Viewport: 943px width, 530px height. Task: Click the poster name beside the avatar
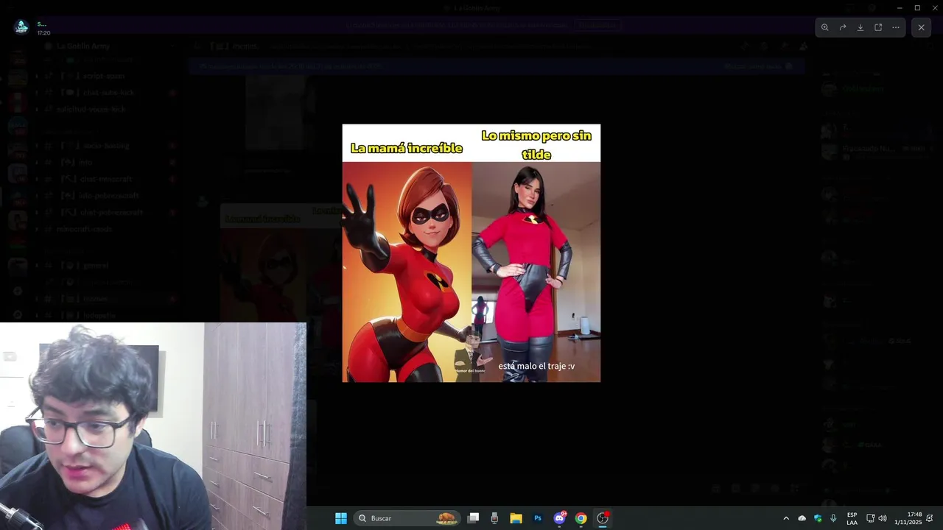point(41,24)
